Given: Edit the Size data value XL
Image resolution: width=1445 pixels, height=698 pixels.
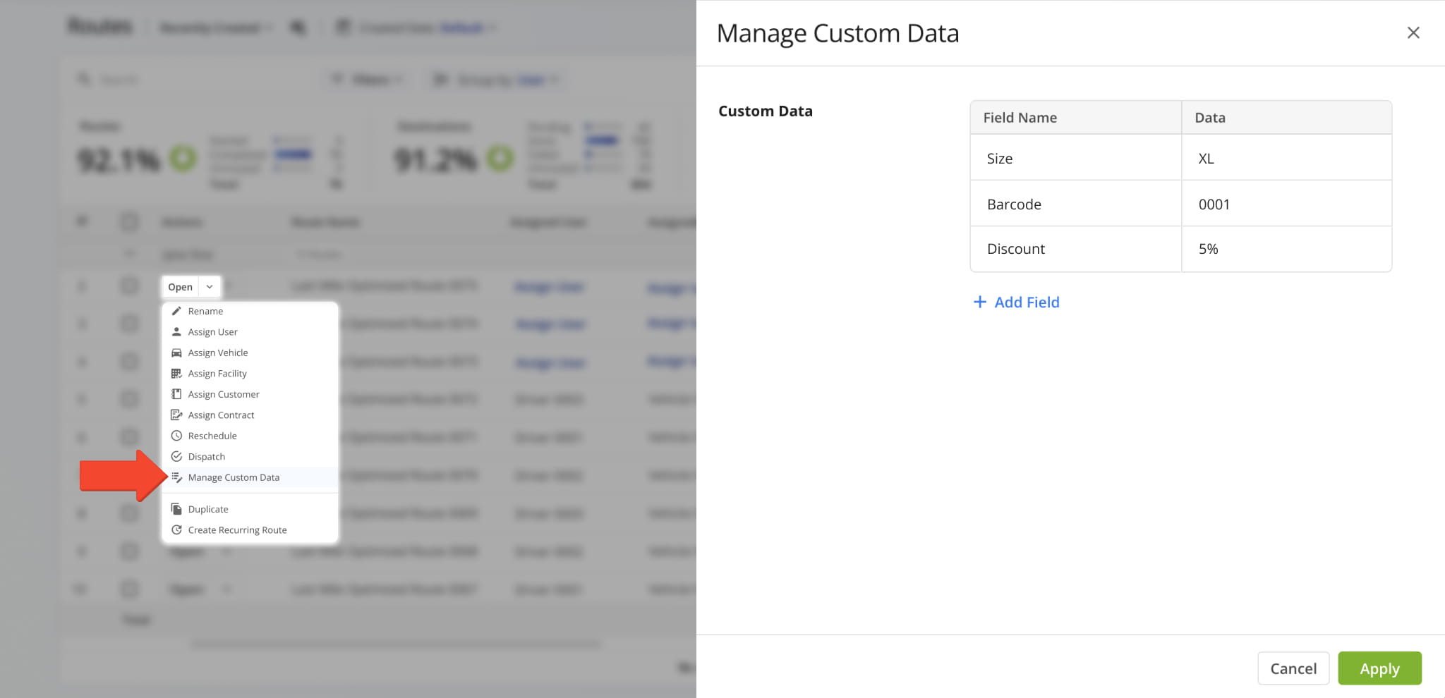Looking at the screenshot, I should pos(1286,159).
